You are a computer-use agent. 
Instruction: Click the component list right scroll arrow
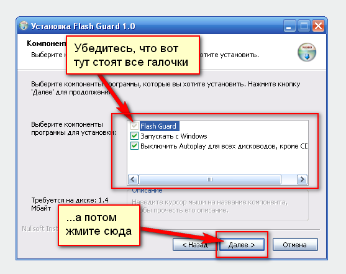pyautogui.click(x=302, y=180)
